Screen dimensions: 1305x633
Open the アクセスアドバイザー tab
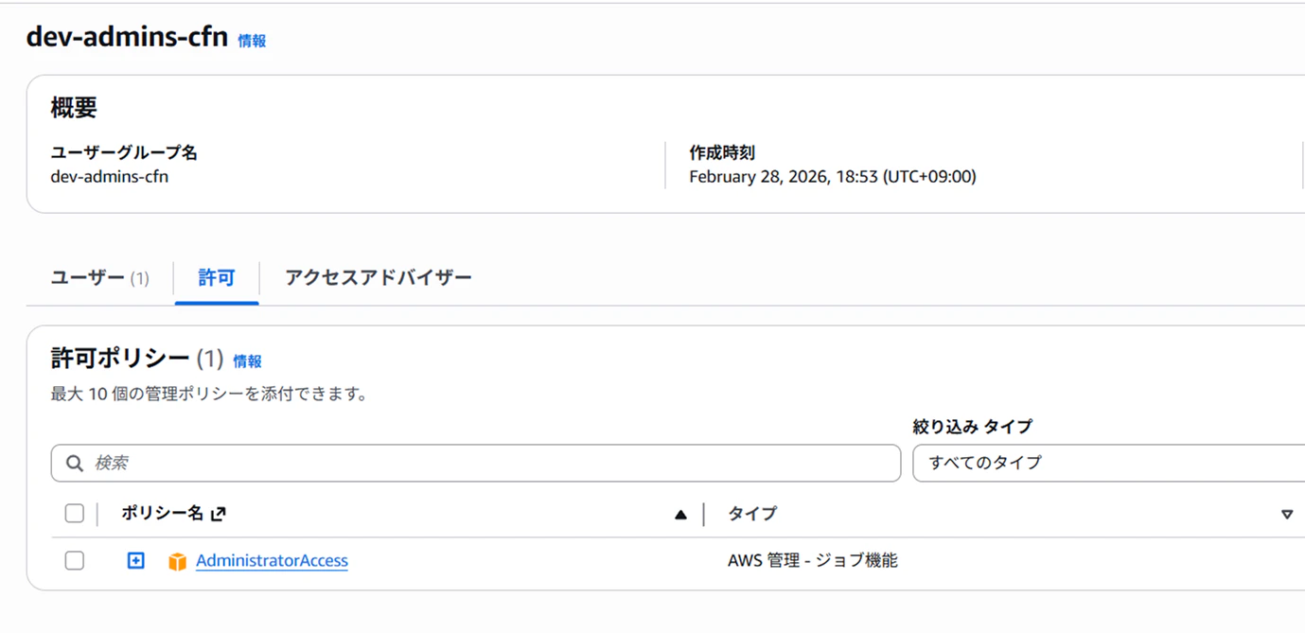coord(378,278)
